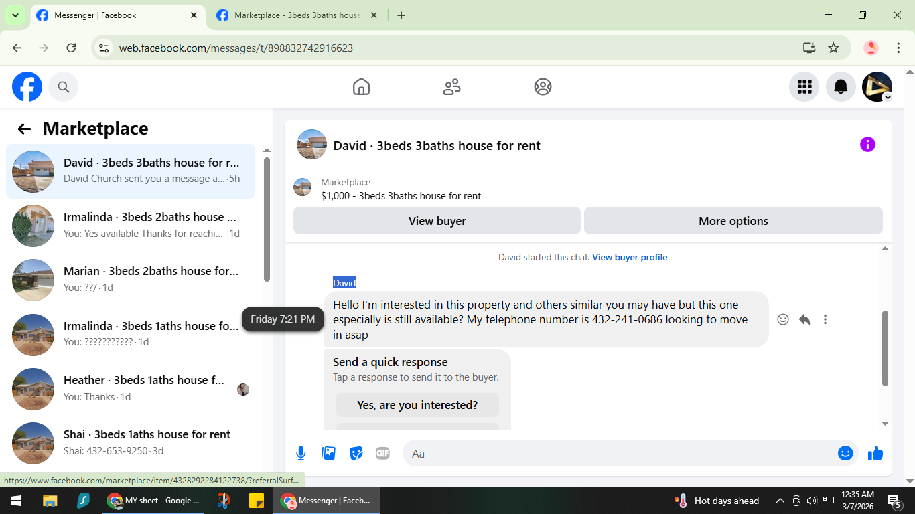Open File Explorer from the taskbar
Viewport: 915px width, 514px height.
pos(50,501)
